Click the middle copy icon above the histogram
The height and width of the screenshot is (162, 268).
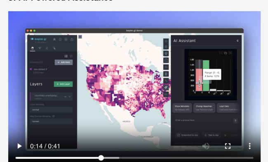[226, 53]
